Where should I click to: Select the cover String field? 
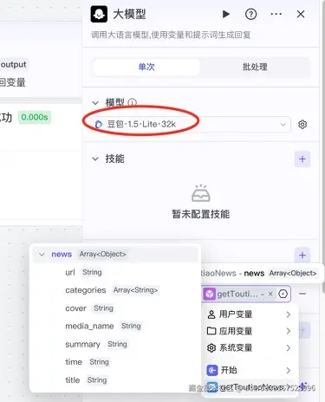click(x=115, y=308)
